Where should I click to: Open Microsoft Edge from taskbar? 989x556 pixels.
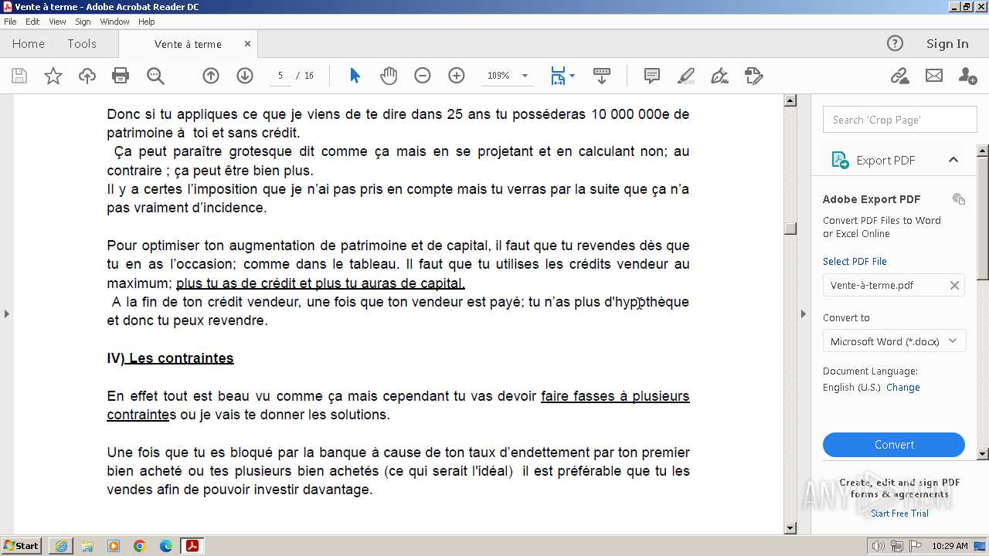coord(166,546)
